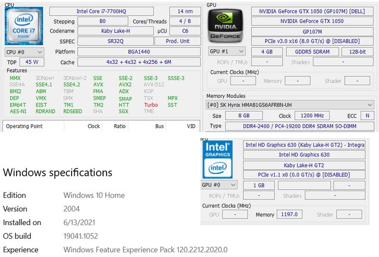Image resolution: width=379 pixels, height=257 pixels.
Task: Click the EM64T feature label
Action: [18, 105]
